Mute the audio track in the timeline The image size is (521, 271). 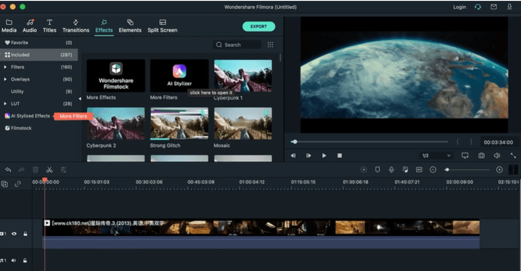pyautogui.click(x=15, y=260)
